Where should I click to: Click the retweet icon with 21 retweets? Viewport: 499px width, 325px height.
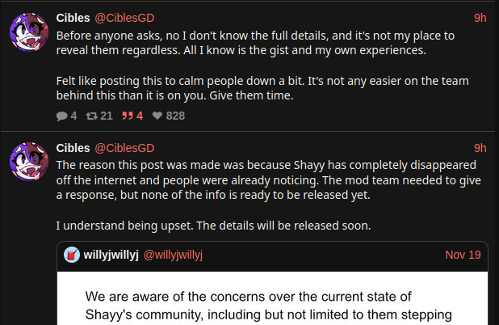[92, 116]
